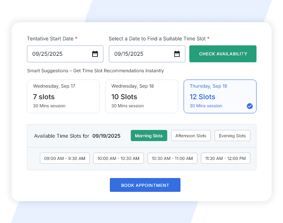Click the blue checkmark on Thursday card
Viewport: 283px width, 223px height.
(250, 106)
